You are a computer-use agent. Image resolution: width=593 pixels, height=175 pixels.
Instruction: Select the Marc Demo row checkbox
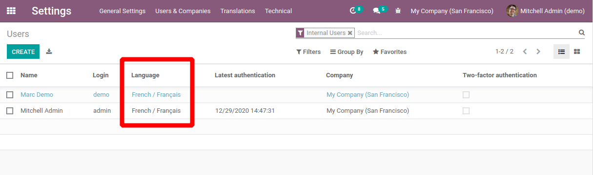click(10, 95)
